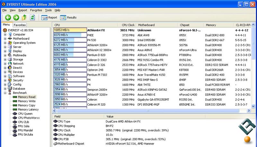Screen dimensions: 257x147
Task: Expand the Motherboard tree node
Action: coord(5,39)
